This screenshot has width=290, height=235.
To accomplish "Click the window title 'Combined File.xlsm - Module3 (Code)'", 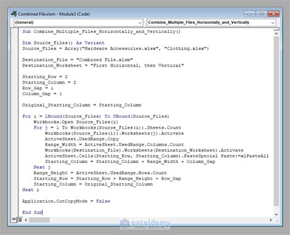I will coord(54,14).
